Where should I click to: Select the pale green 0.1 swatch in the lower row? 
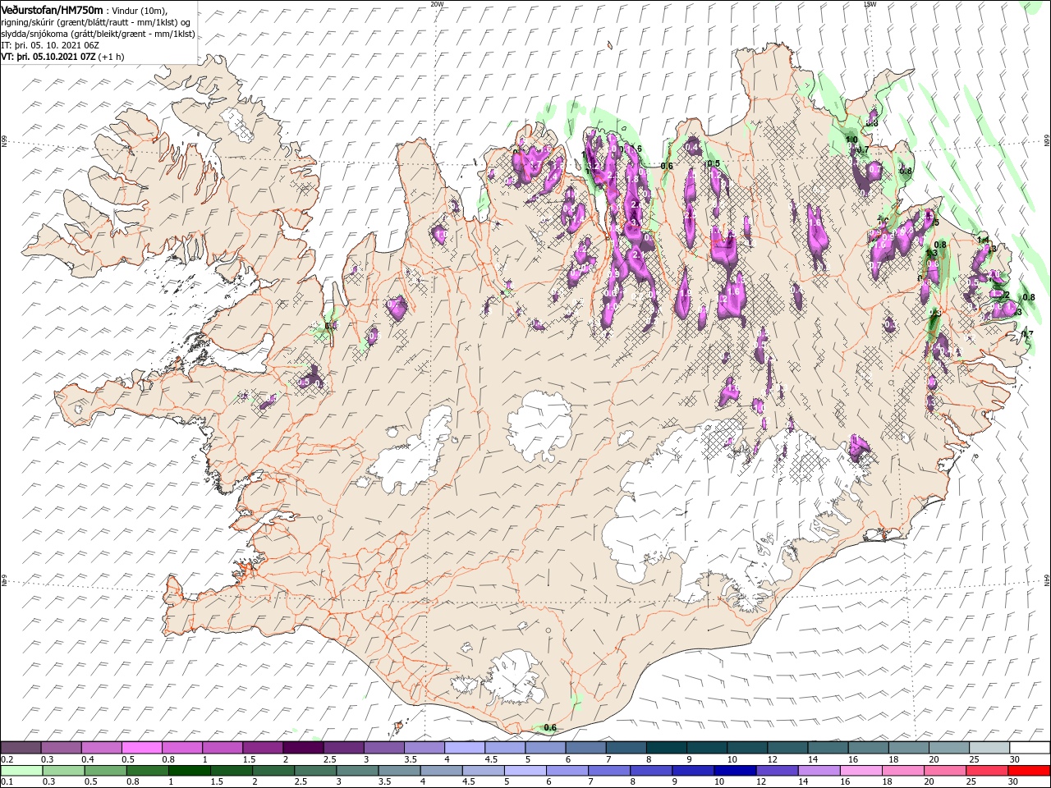[21, 771]
